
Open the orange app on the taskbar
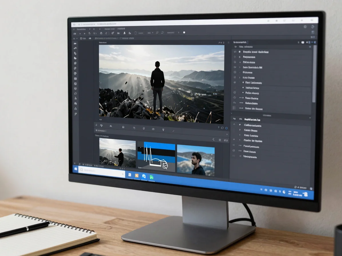pos(137,176)
